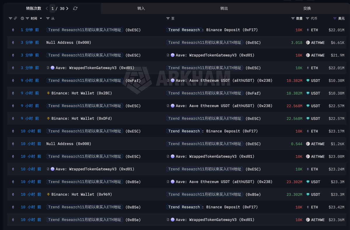
Task: Go to previous page of transfers
Action: 47,8
